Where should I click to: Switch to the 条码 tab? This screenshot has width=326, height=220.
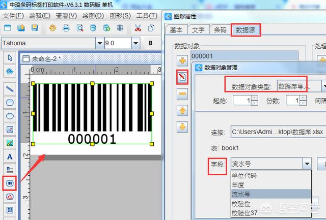point(220,30)
